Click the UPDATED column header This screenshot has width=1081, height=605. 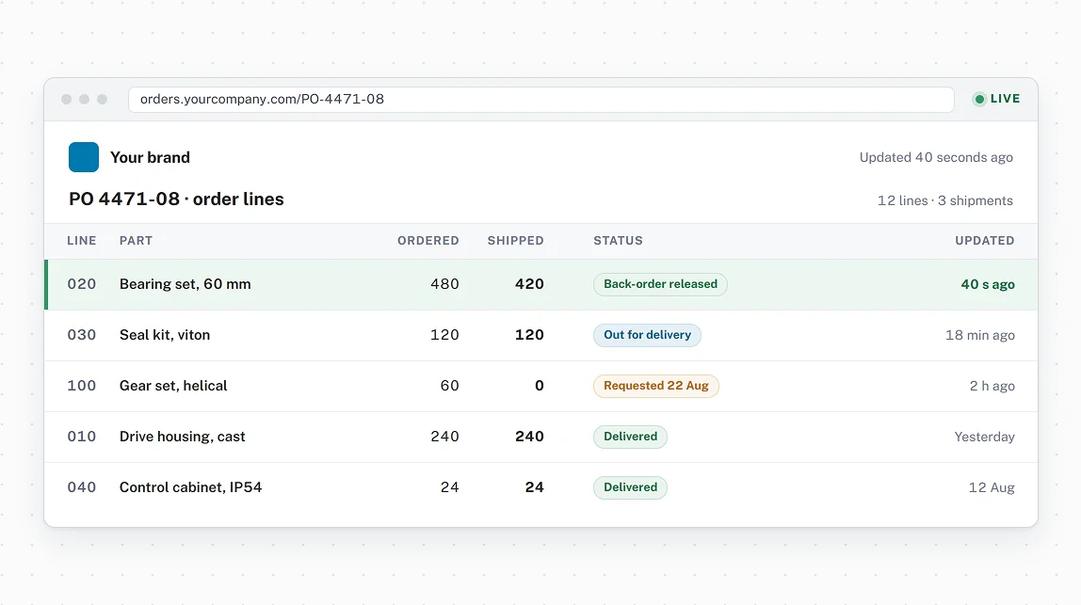pyautogui.click(x=985, y=241)
